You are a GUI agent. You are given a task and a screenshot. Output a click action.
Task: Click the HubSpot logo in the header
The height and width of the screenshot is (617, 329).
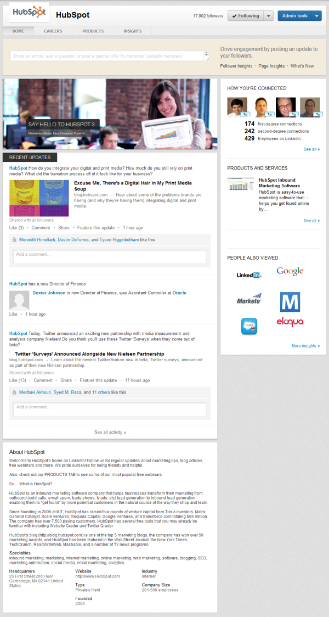30,12
